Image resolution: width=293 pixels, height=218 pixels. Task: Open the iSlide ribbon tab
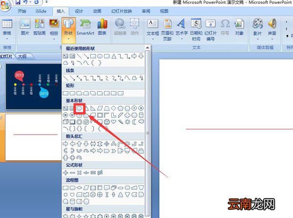(41, 11)
